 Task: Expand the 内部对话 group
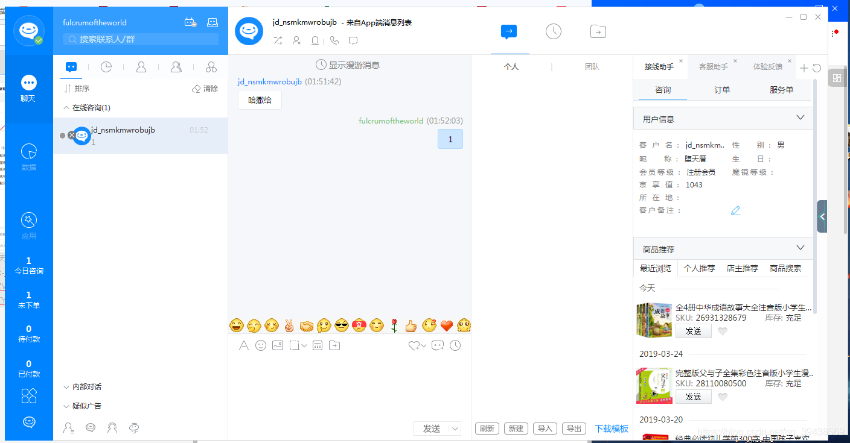point(66,387)
